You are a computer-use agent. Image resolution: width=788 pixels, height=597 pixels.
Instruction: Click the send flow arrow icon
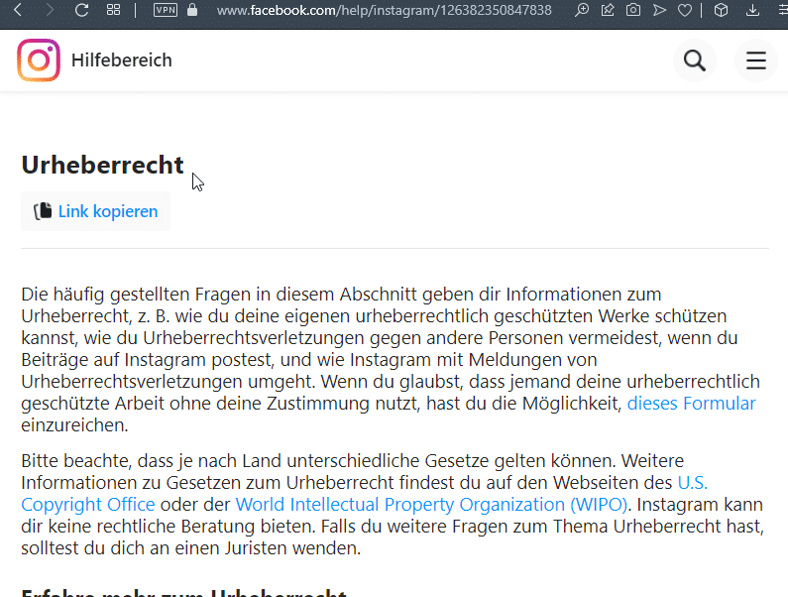click(x=659, y=10)
